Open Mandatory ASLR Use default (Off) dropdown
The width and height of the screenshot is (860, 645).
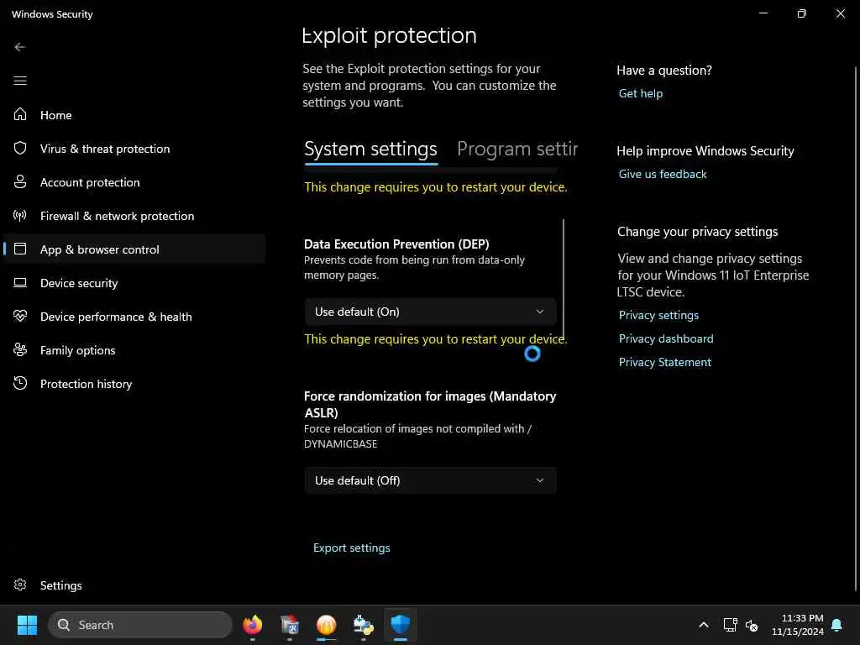[430, 480]
